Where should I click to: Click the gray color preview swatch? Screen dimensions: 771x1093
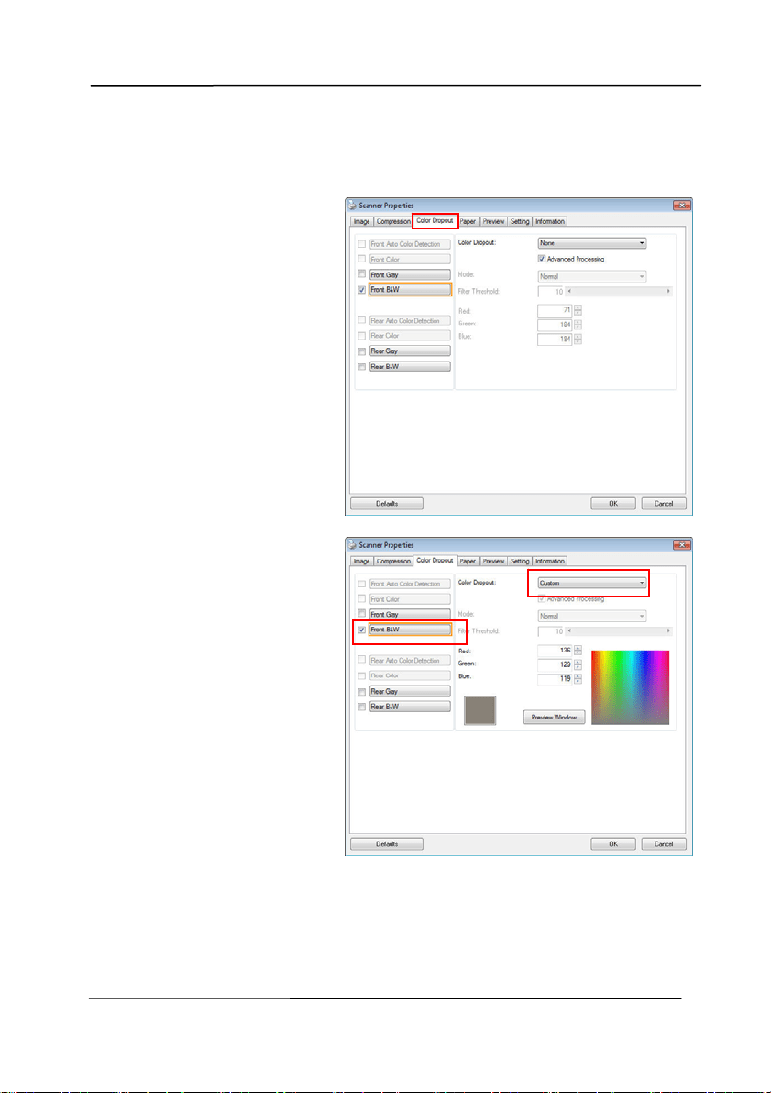tap(479, 709)
